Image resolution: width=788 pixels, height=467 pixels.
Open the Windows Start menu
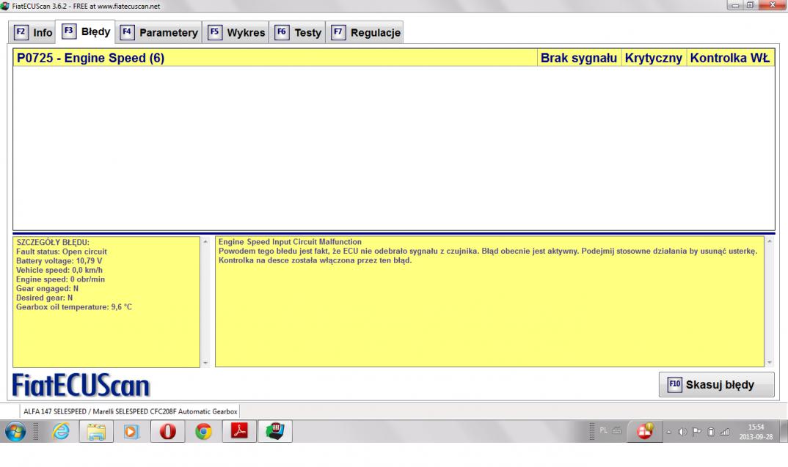pyautogui.click(x=15, y=431)
